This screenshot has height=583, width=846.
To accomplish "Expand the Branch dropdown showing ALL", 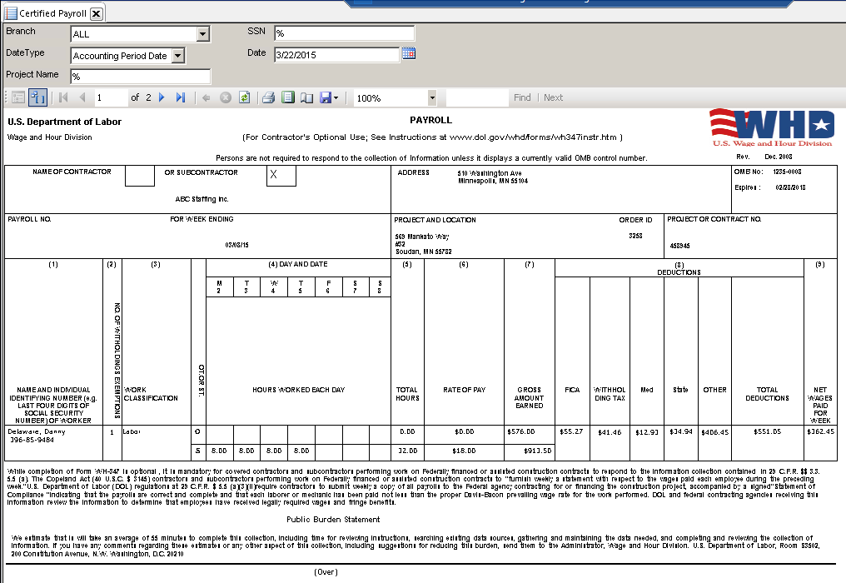I will pyautogui.click(x=202, y=34).
